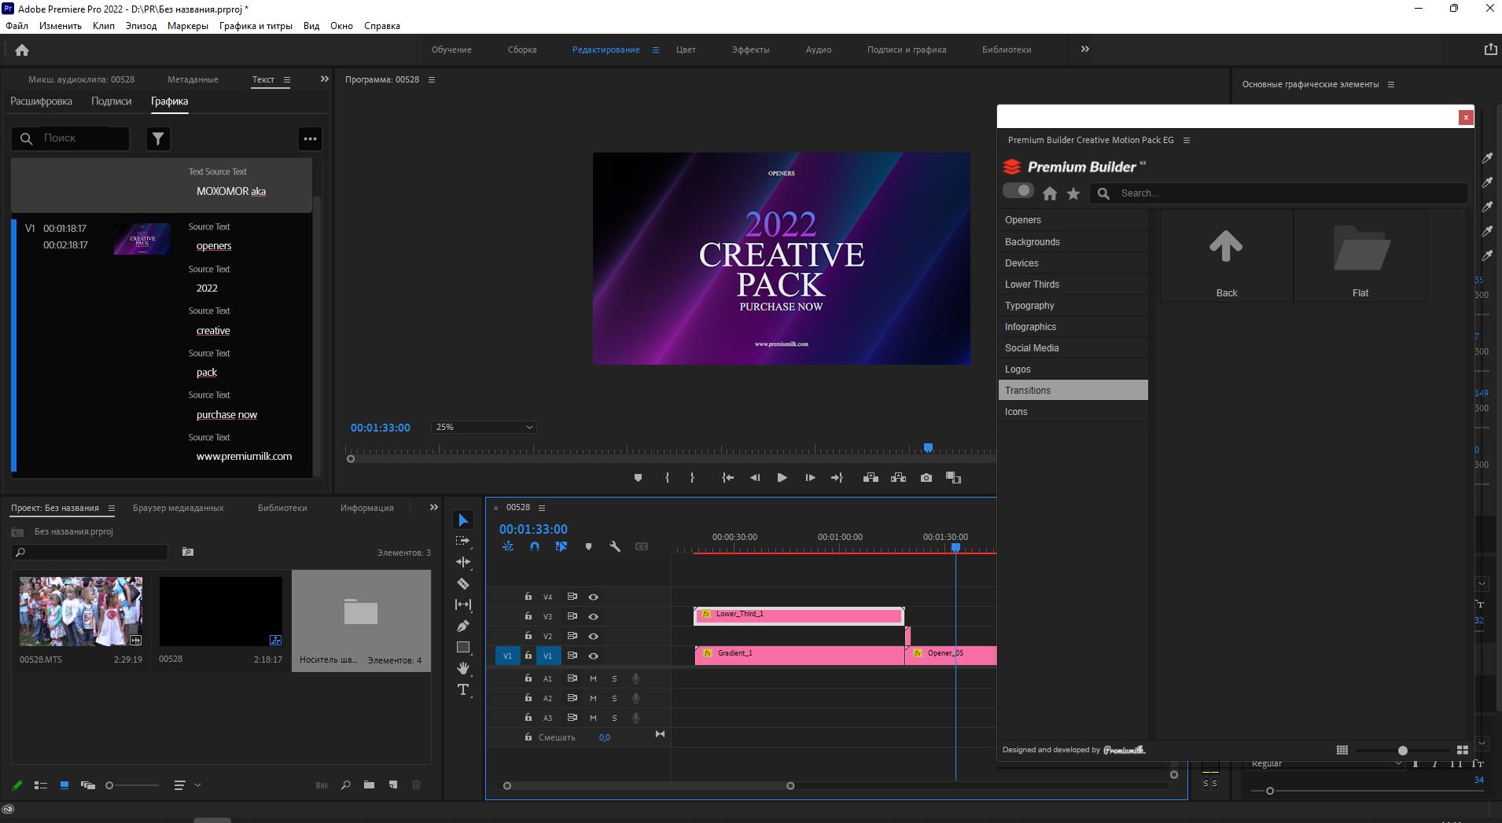Lock the V3 track

pos(528,616)
